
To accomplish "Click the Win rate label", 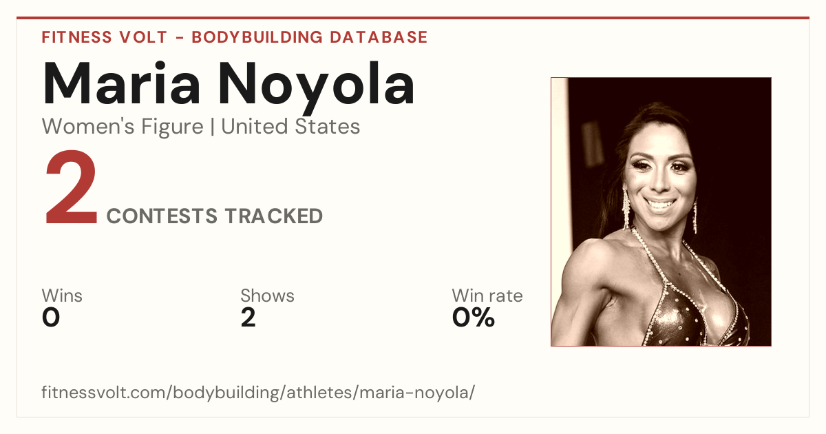I will pos(487,296).
